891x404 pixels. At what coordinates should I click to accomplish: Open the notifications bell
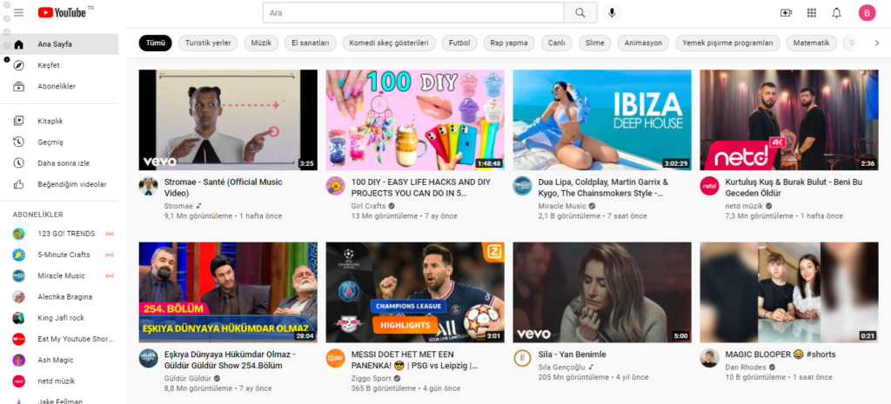836,12
